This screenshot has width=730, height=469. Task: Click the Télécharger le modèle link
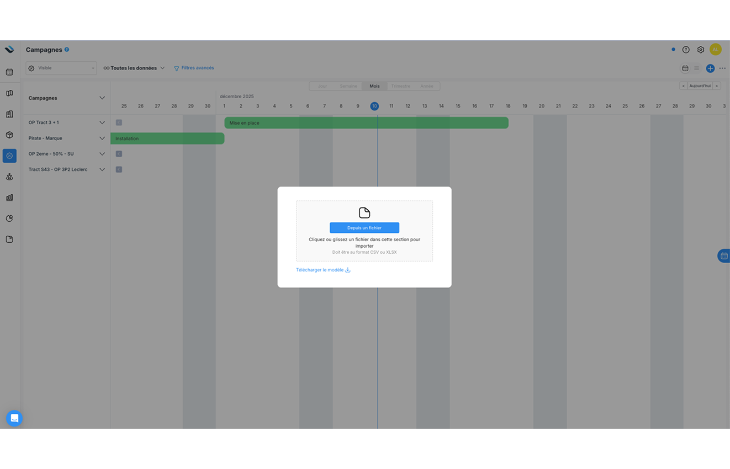coord(323,270)
